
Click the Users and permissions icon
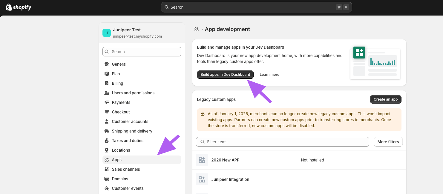click(x=107, y=93)
